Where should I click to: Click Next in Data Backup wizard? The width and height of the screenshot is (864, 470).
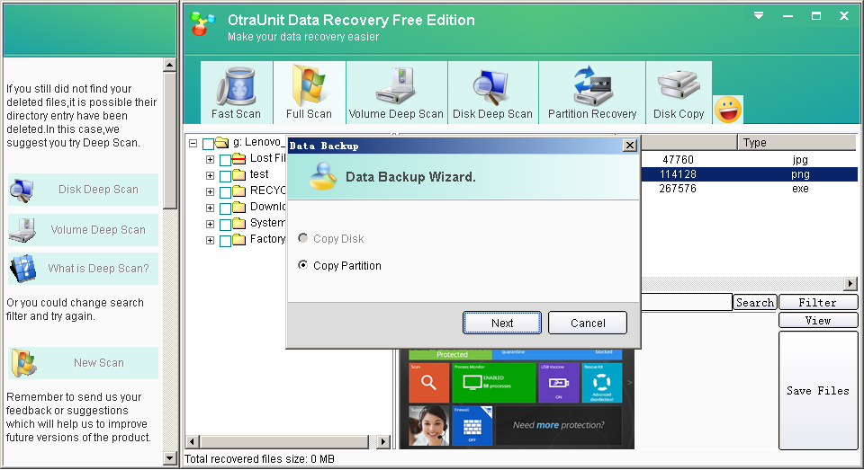(x=502, y=323)
